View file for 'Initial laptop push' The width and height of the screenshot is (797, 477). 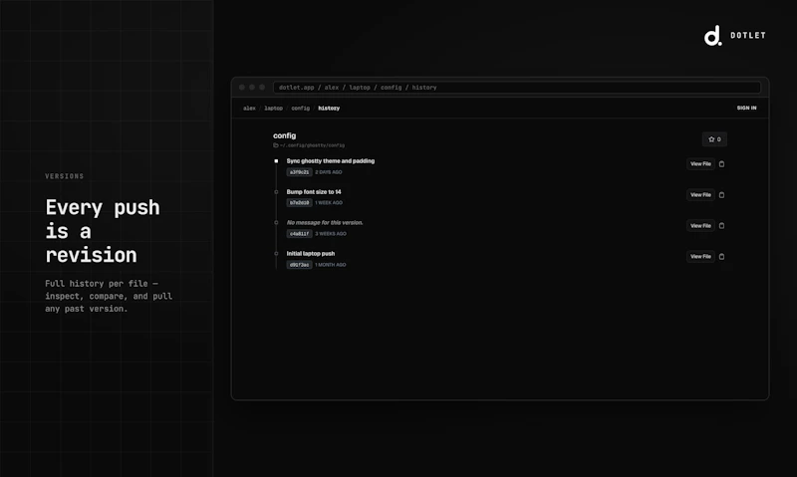700,257
